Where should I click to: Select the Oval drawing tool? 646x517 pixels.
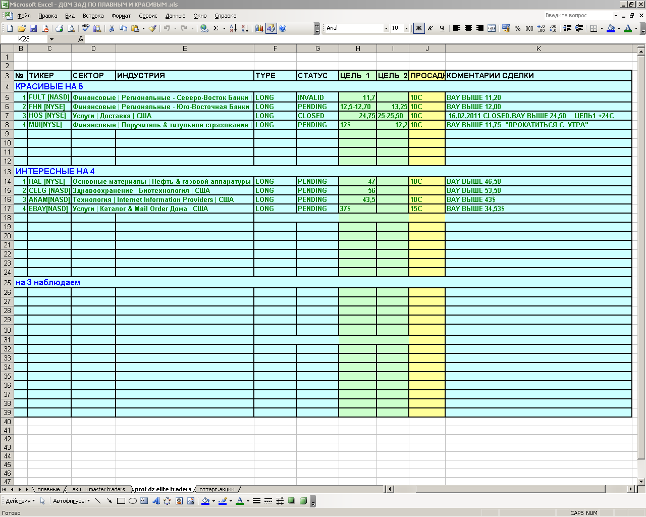tap(133, 501)
